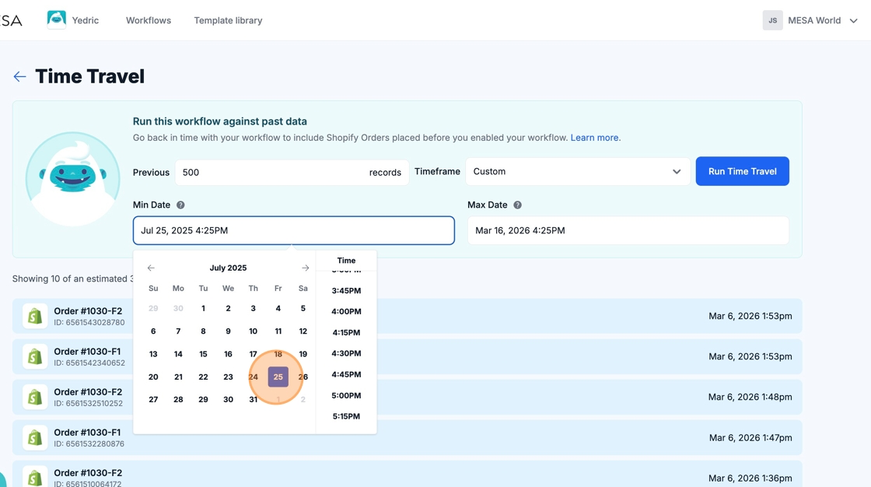Follow the Learn more link

594,138
